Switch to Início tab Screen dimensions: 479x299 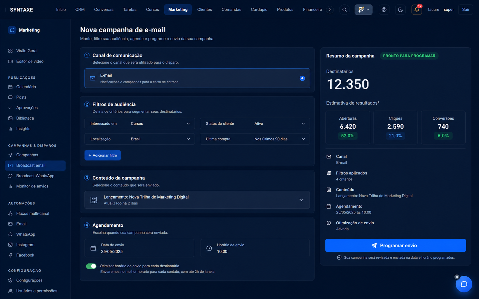coord(61,10)
